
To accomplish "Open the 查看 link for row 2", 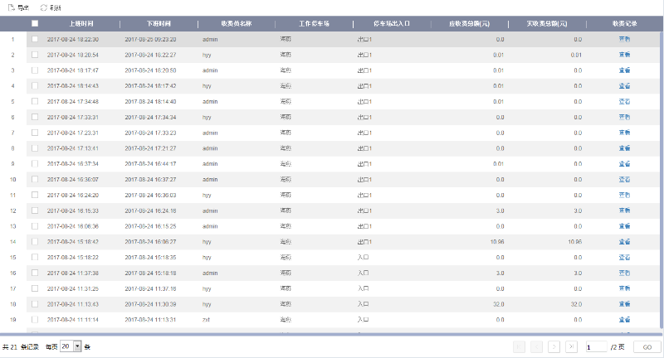I will point(624,55).
